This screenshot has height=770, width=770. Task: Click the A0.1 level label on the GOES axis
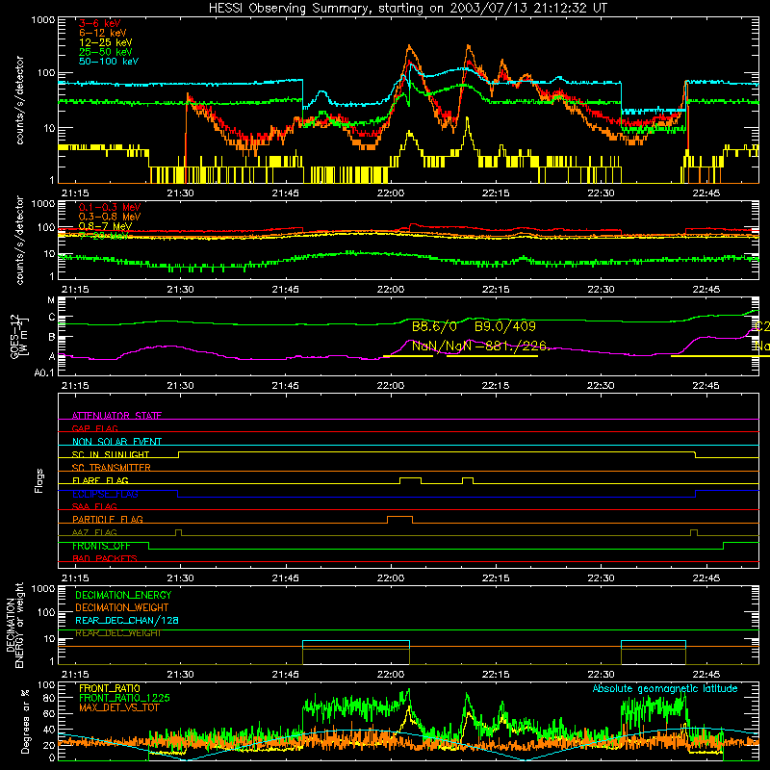44,373
